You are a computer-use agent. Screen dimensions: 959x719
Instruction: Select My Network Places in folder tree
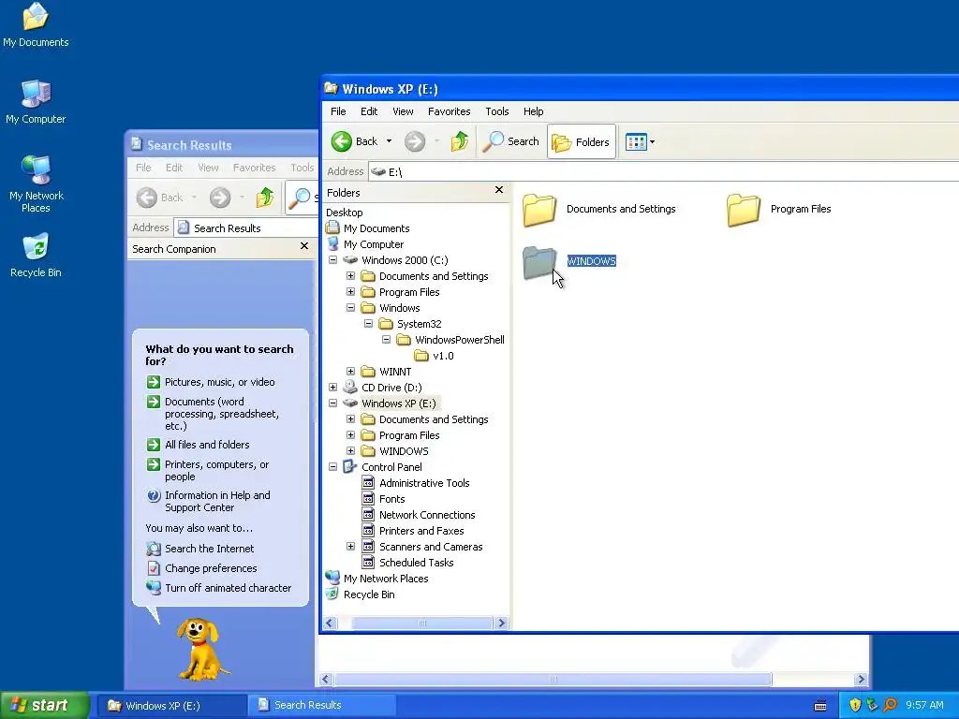tap(385, 579)
